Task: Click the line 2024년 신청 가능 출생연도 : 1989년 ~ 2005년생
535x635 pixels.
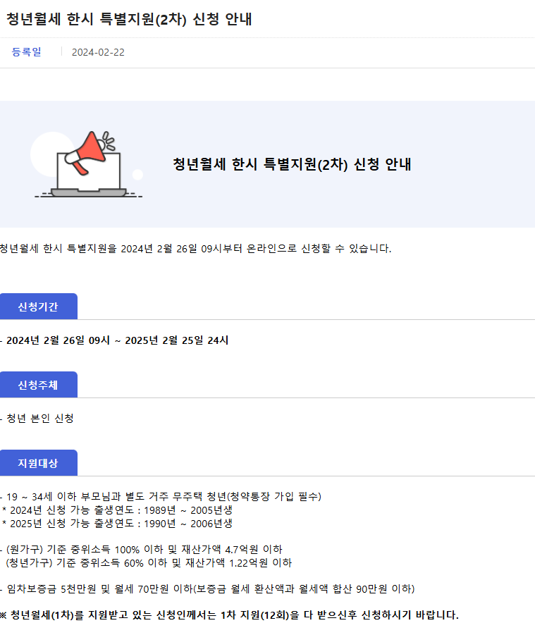Action: [x=121, y=510]
